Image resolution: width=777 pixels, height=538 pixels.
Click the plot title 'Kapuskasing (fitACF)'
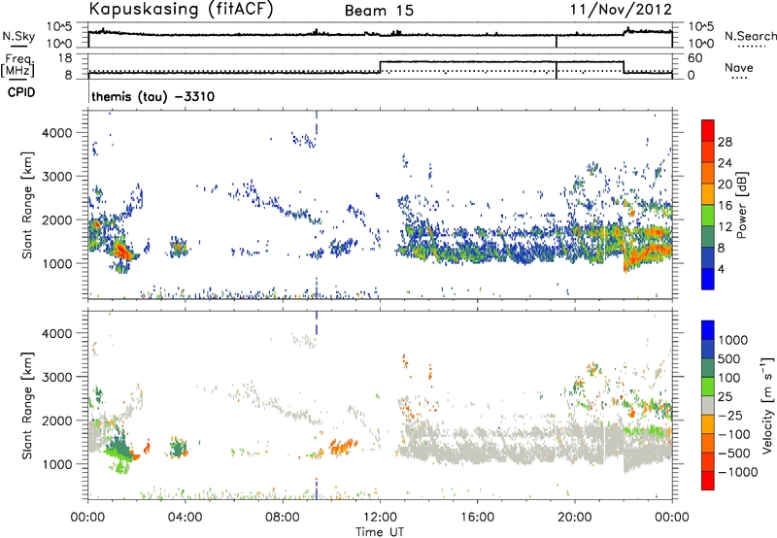point(181,9)
